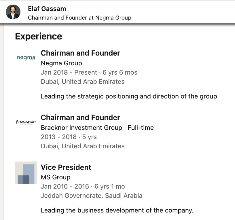Open the Bracknor Investment Group logo
The height and width of the screenshot is (220, 235).
tap(26, 122)
